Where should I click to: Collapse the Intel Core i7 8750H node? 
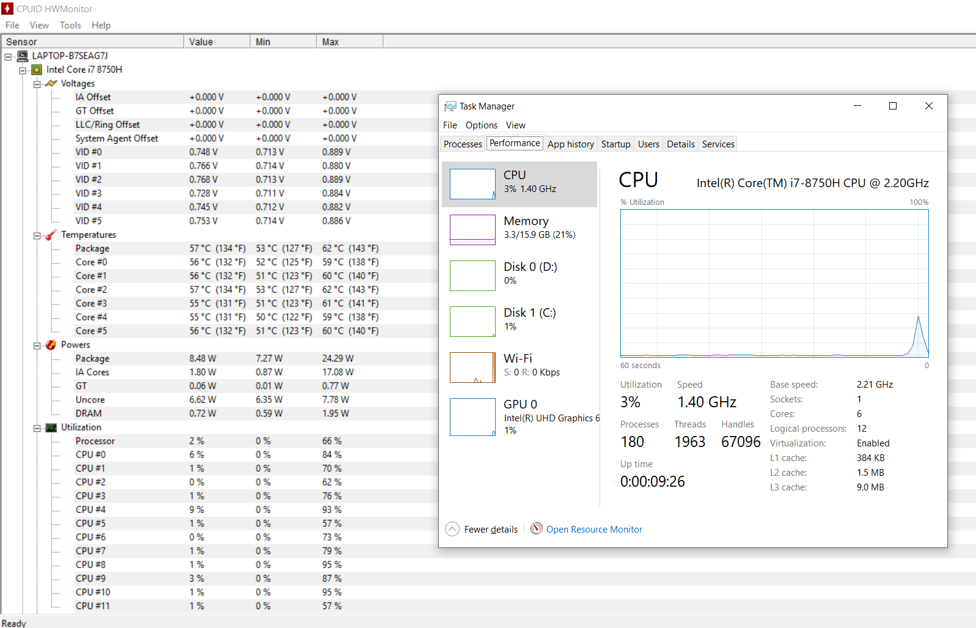23,70
